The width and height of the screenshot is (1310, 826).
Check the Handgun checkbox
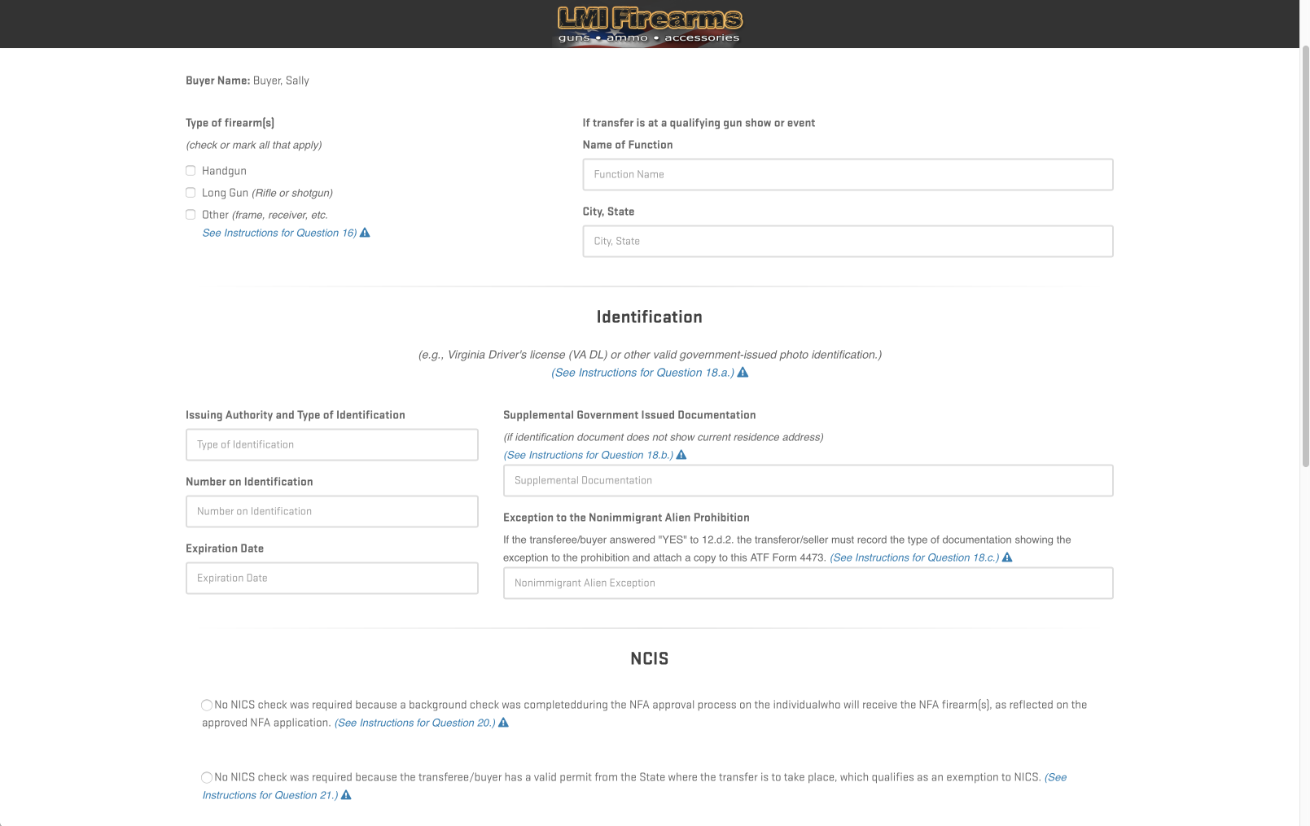point(191,171)
